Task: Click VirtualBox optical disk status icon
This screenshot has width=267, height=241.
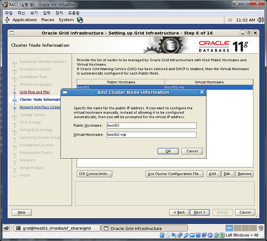Action: coord(168,235)
